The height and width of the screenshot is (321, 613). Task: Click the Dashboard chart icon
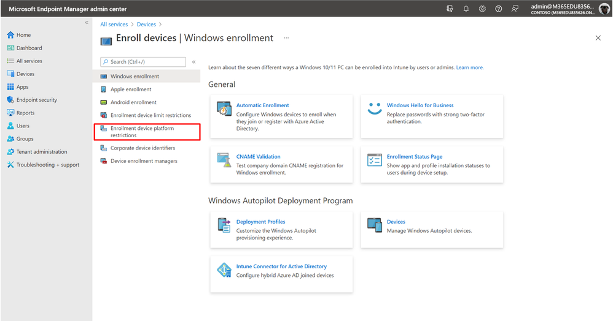10,48
